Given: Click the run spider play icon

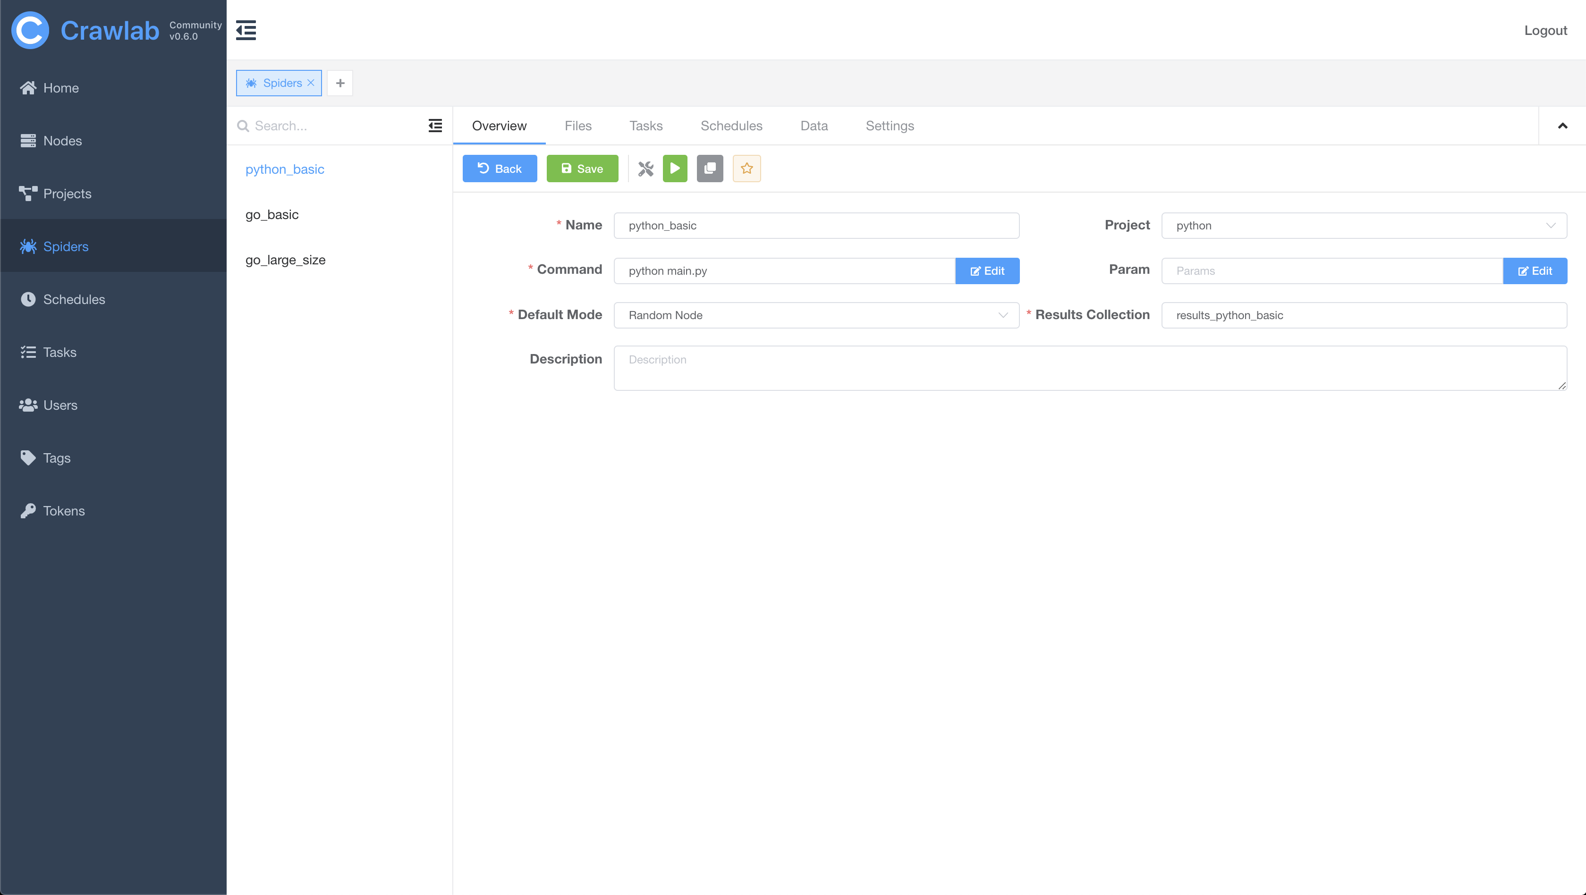Looking at the screenshot, I should click(675, 168).
